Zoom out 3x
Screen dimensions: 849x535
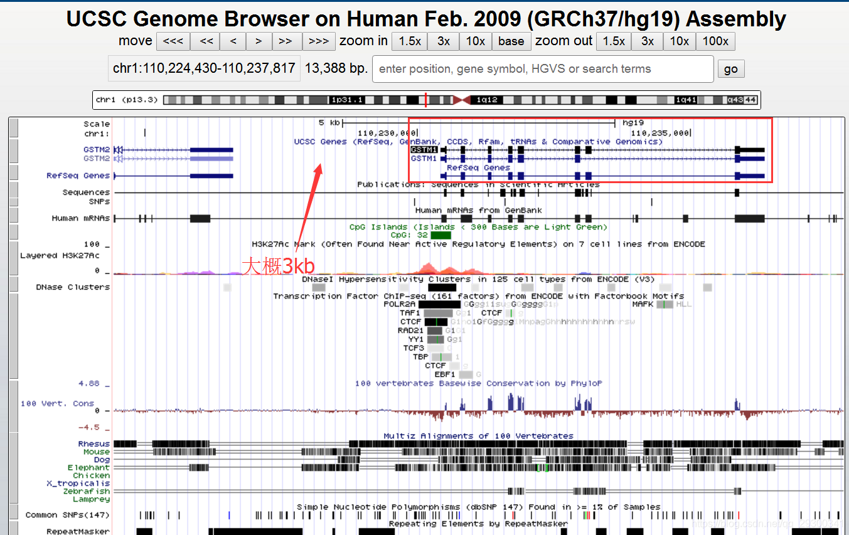[x=647, y=41]
